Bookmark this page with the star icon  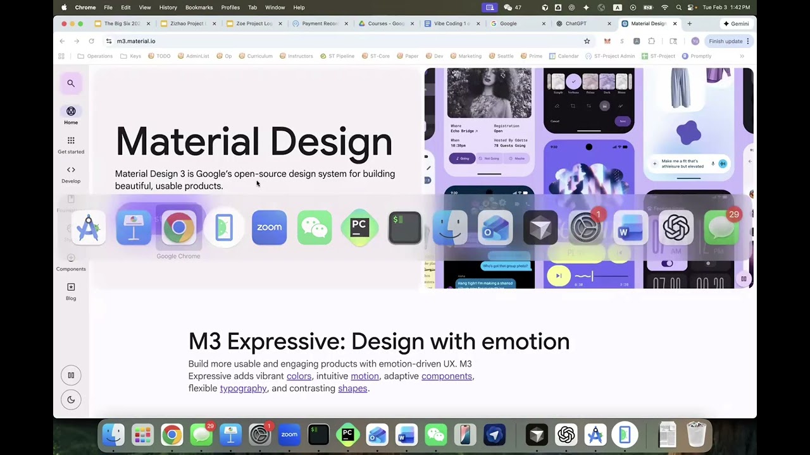(x=587, y=41)
